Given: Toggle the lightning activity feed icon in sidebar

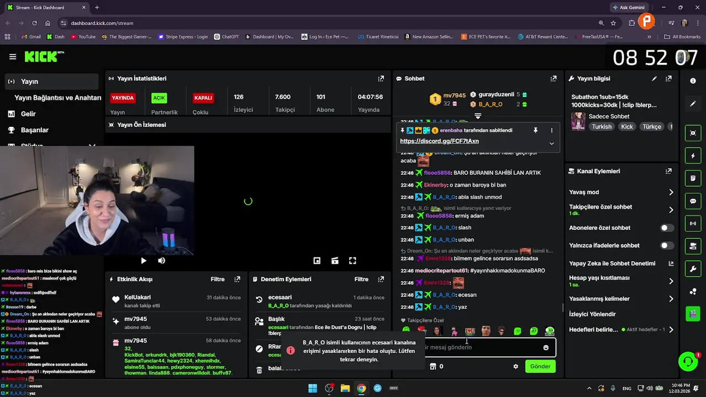Looking at the screenshot, I should pyautogui.click(x=693, y=156).
